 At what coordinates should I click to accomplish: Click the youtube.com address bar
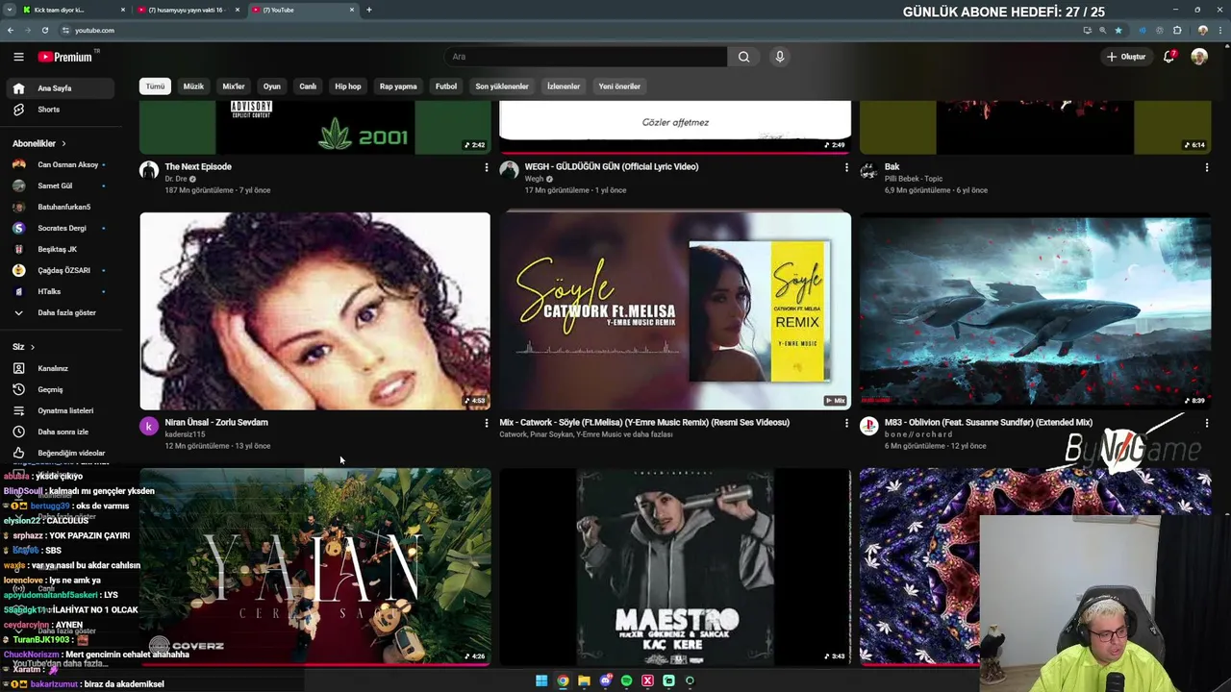[x=567, y=30]
